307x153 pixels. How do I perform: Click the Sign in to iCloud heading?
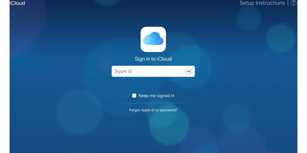tap(153, 59)
